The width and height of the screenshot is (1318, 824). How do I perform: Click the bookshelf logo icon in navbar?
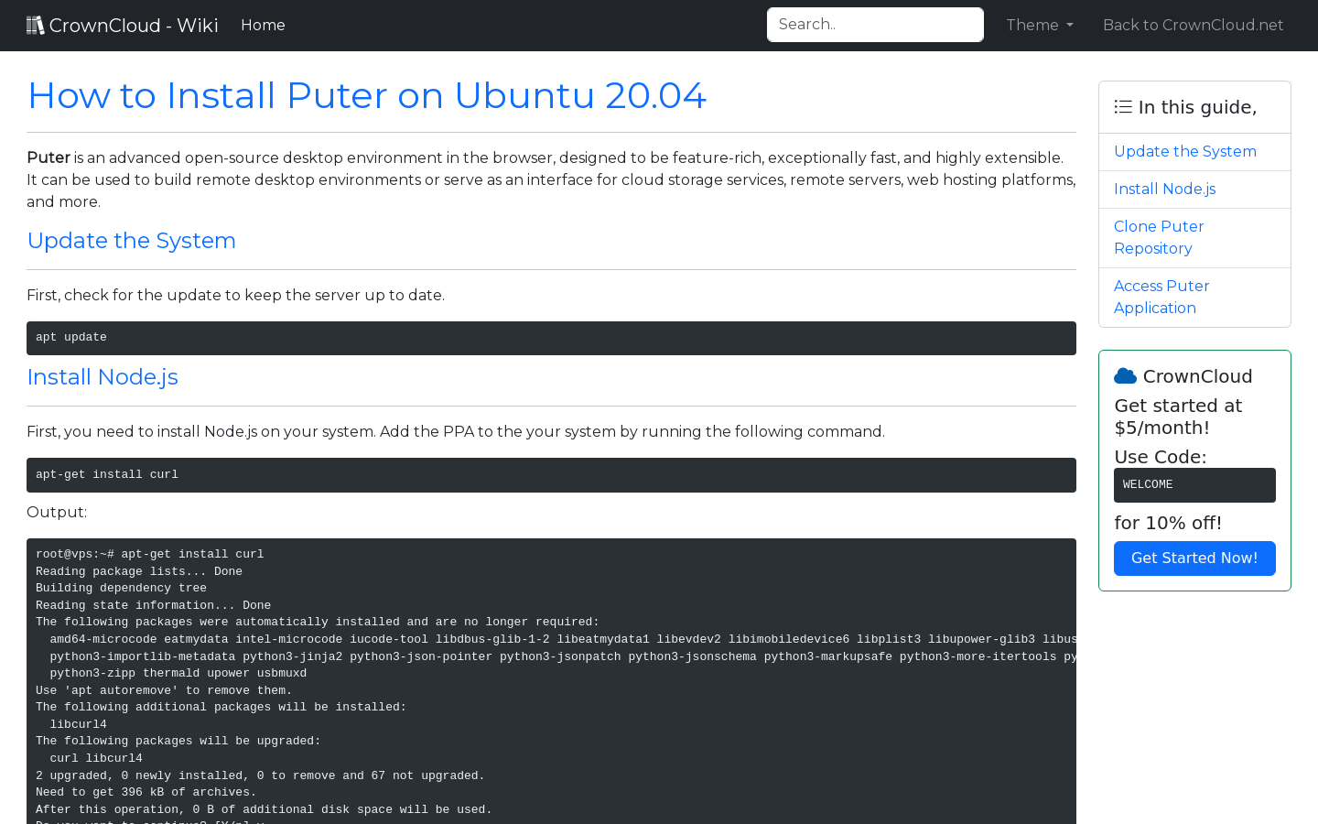(x=36, y=24)
